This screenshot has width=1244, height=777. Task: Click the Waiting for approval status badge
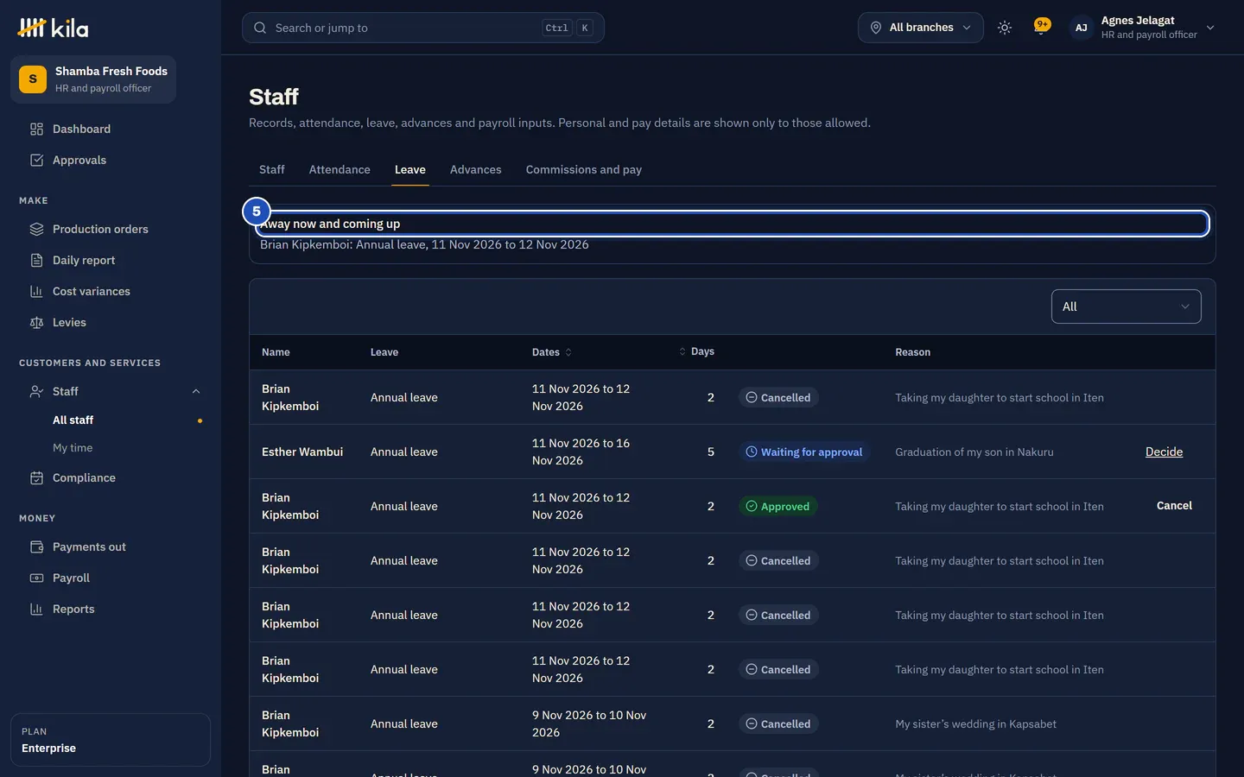click(804, 452)
